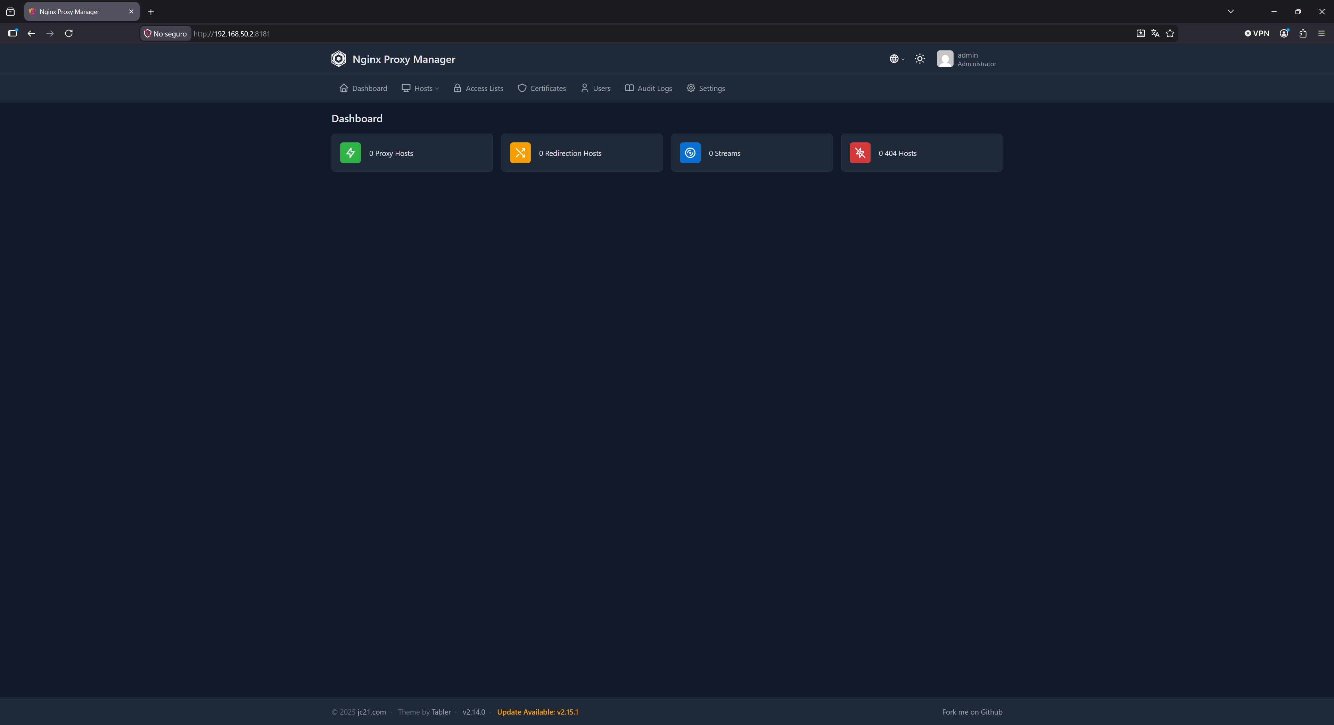The image size is (1334, 725).
Task: Click the Users person icon
Action: (585, 88)
